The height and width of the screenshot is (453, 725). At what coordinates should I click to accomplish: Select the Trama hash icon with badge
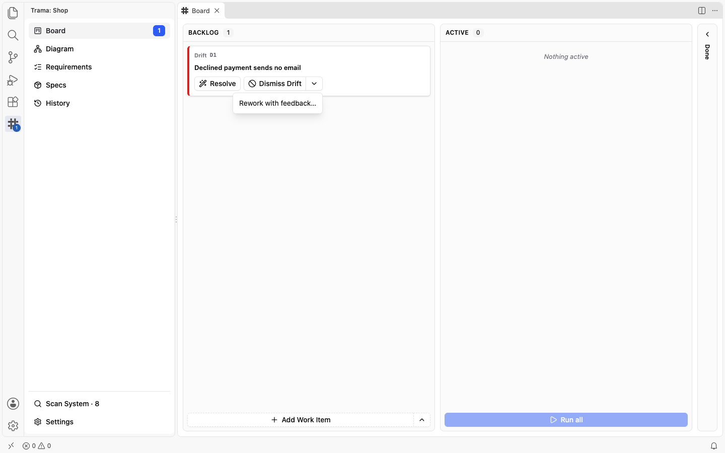tap(13, 124)
